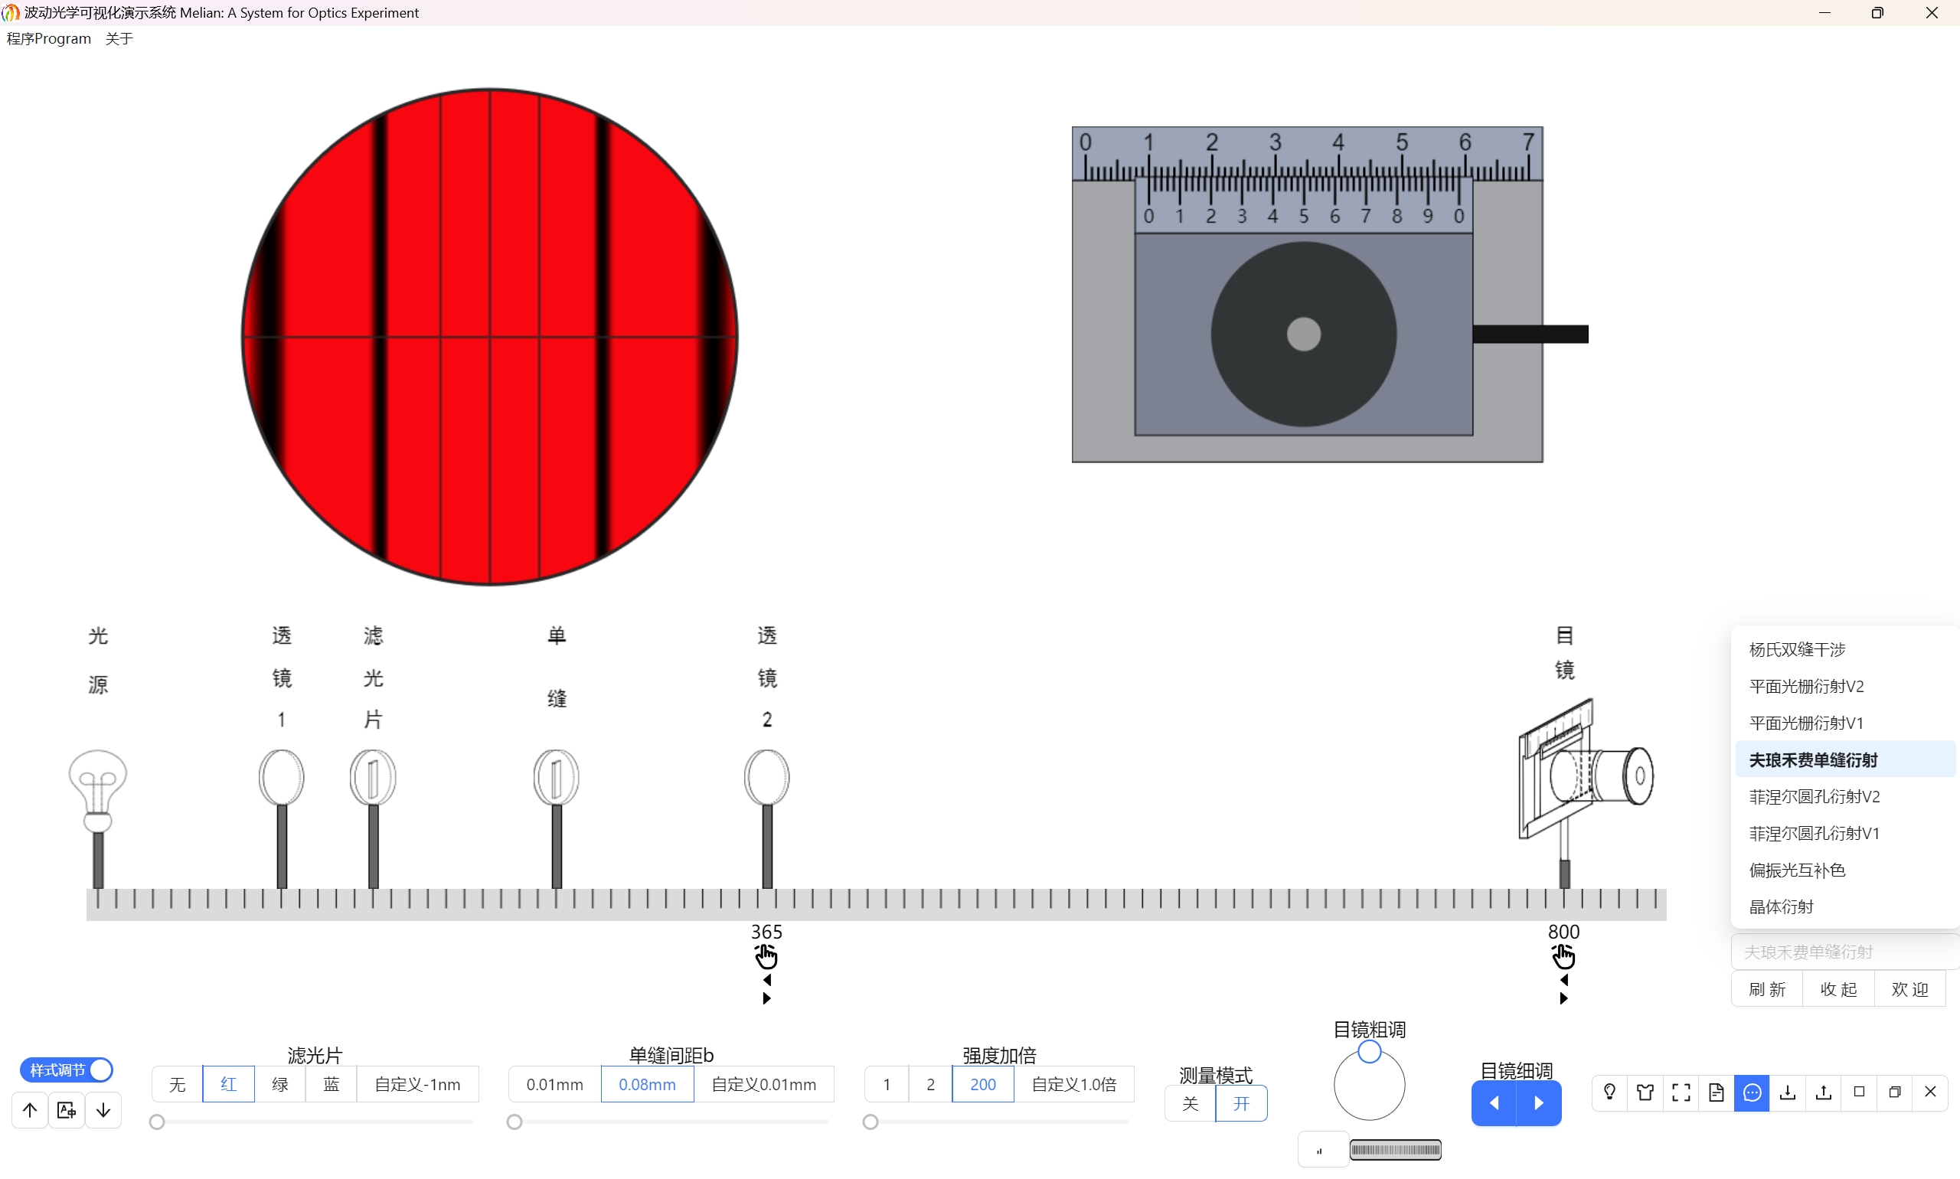Screen dimensions: 1960x1179
Task: Click the highlighted chat feedback icon
Action: (x=1751, y=1092)
